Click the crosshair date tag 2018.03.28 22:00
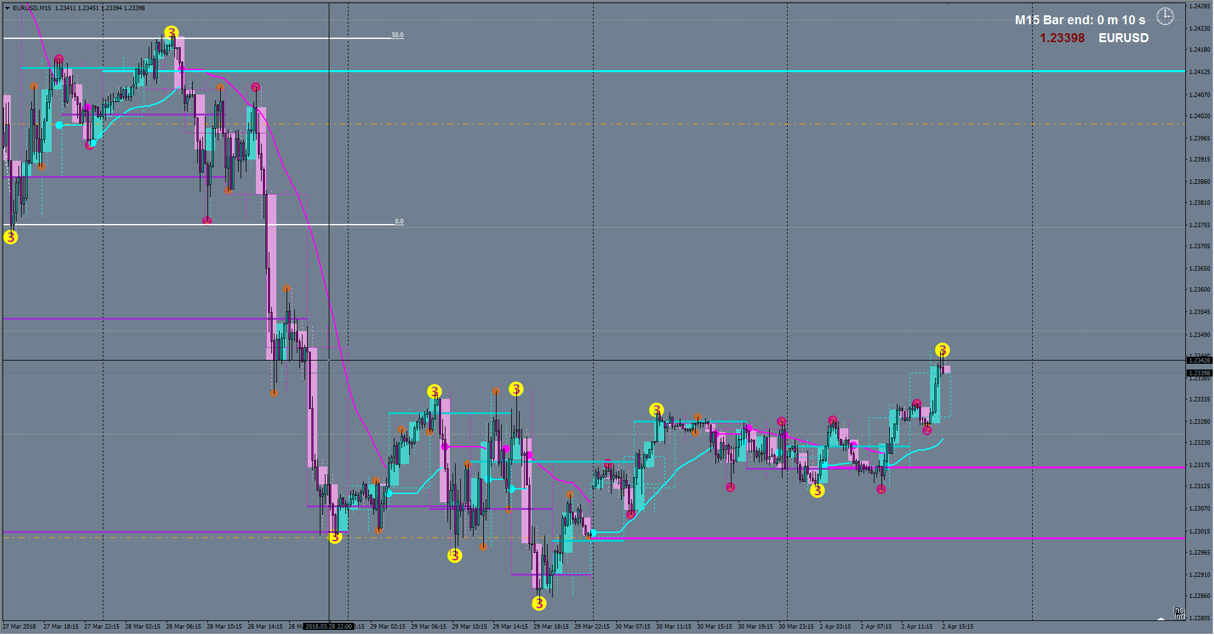The width and height of the screenshot is (1214, 635). [328, 627]
